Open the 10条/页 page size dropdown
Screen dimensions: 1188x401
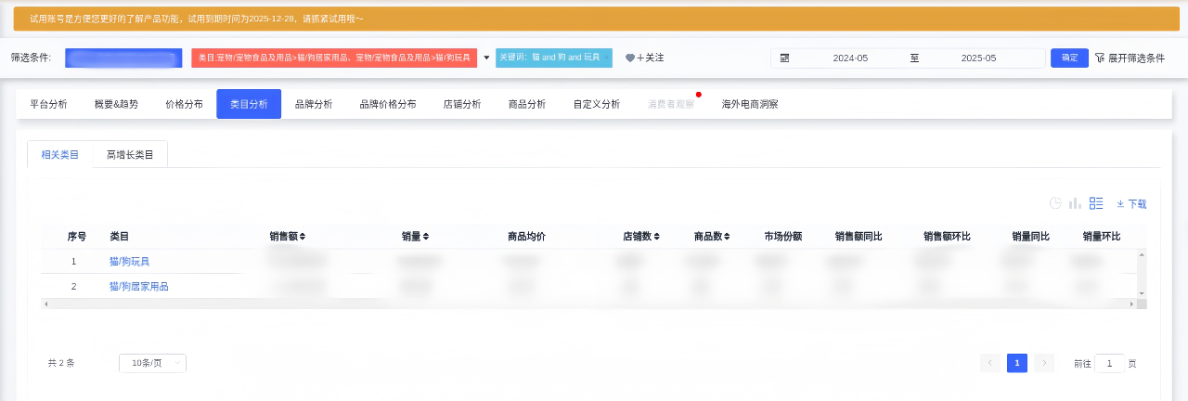[152, 363]
